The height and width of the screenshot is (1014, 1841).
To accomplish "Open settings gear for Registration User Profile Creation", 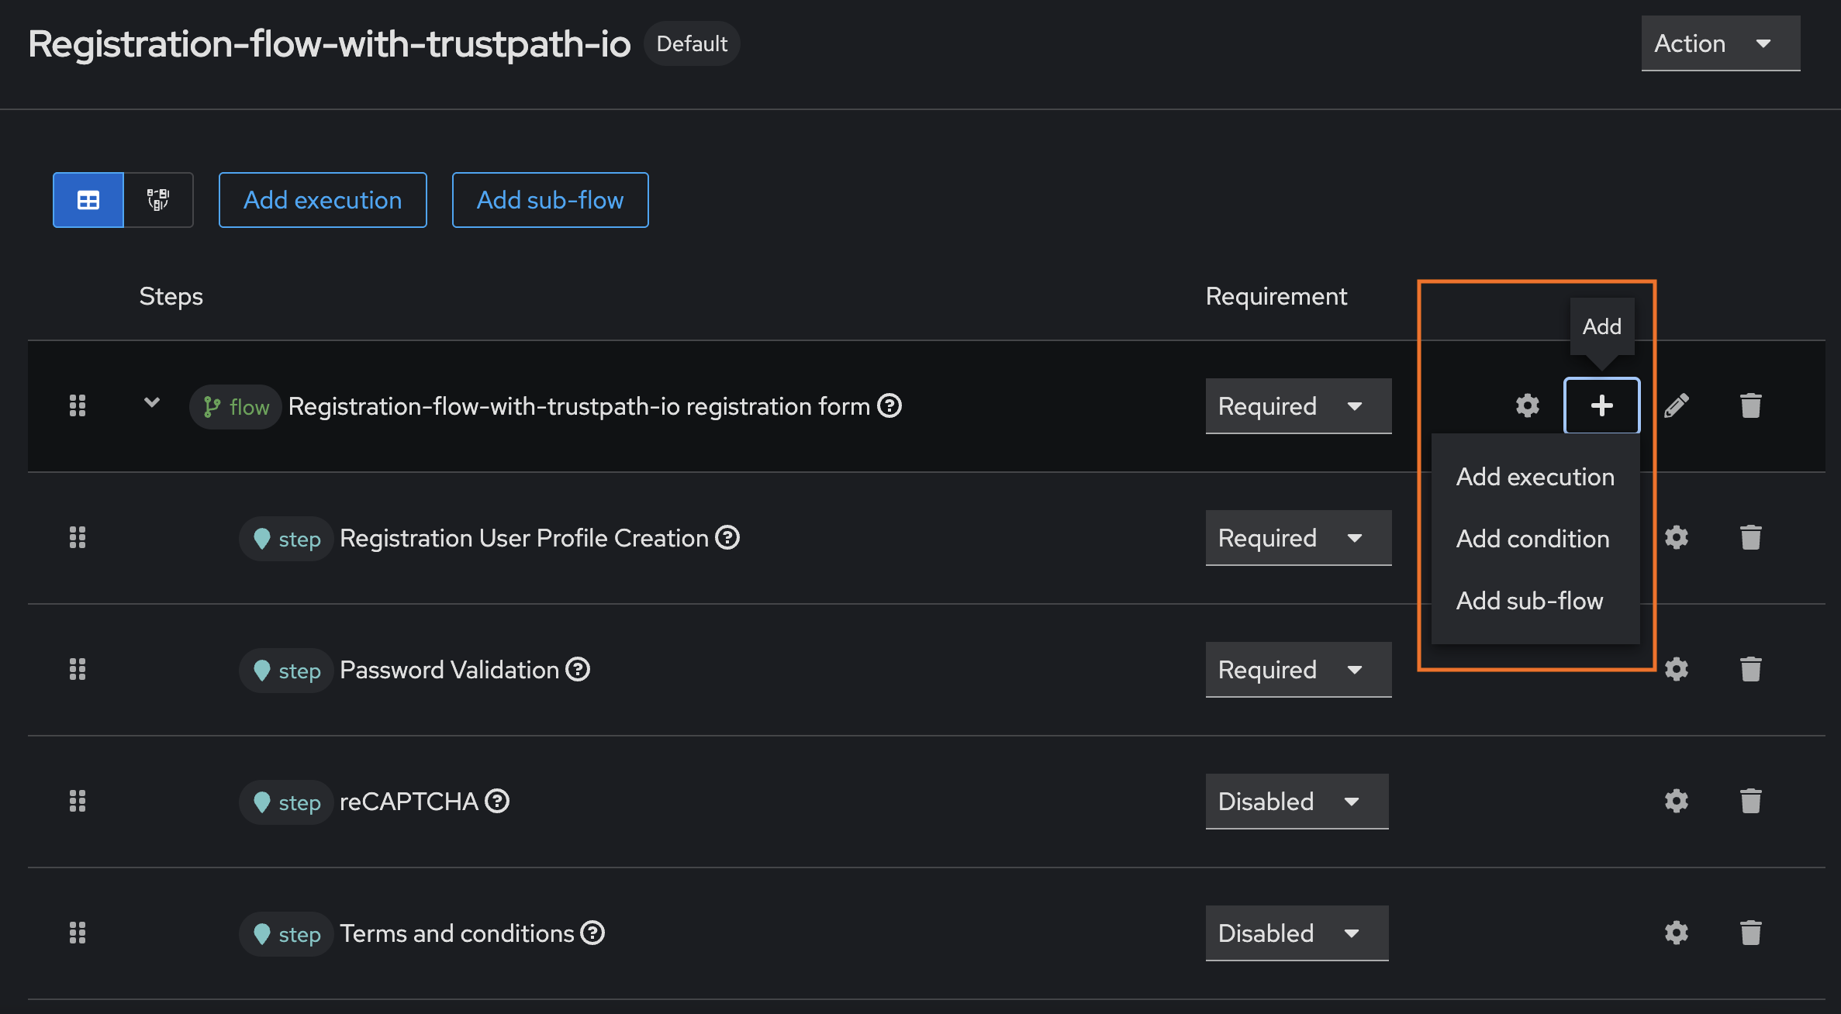I will coord(1677,537).
